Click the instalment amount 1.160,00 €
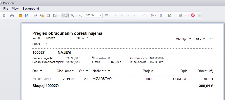Image resolution: width=225 pixels, height=100 pixels. [115, 62]
